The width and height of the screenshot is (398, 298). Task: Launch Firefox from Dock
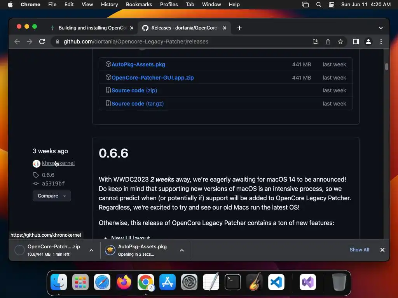[x=124, y=282]
